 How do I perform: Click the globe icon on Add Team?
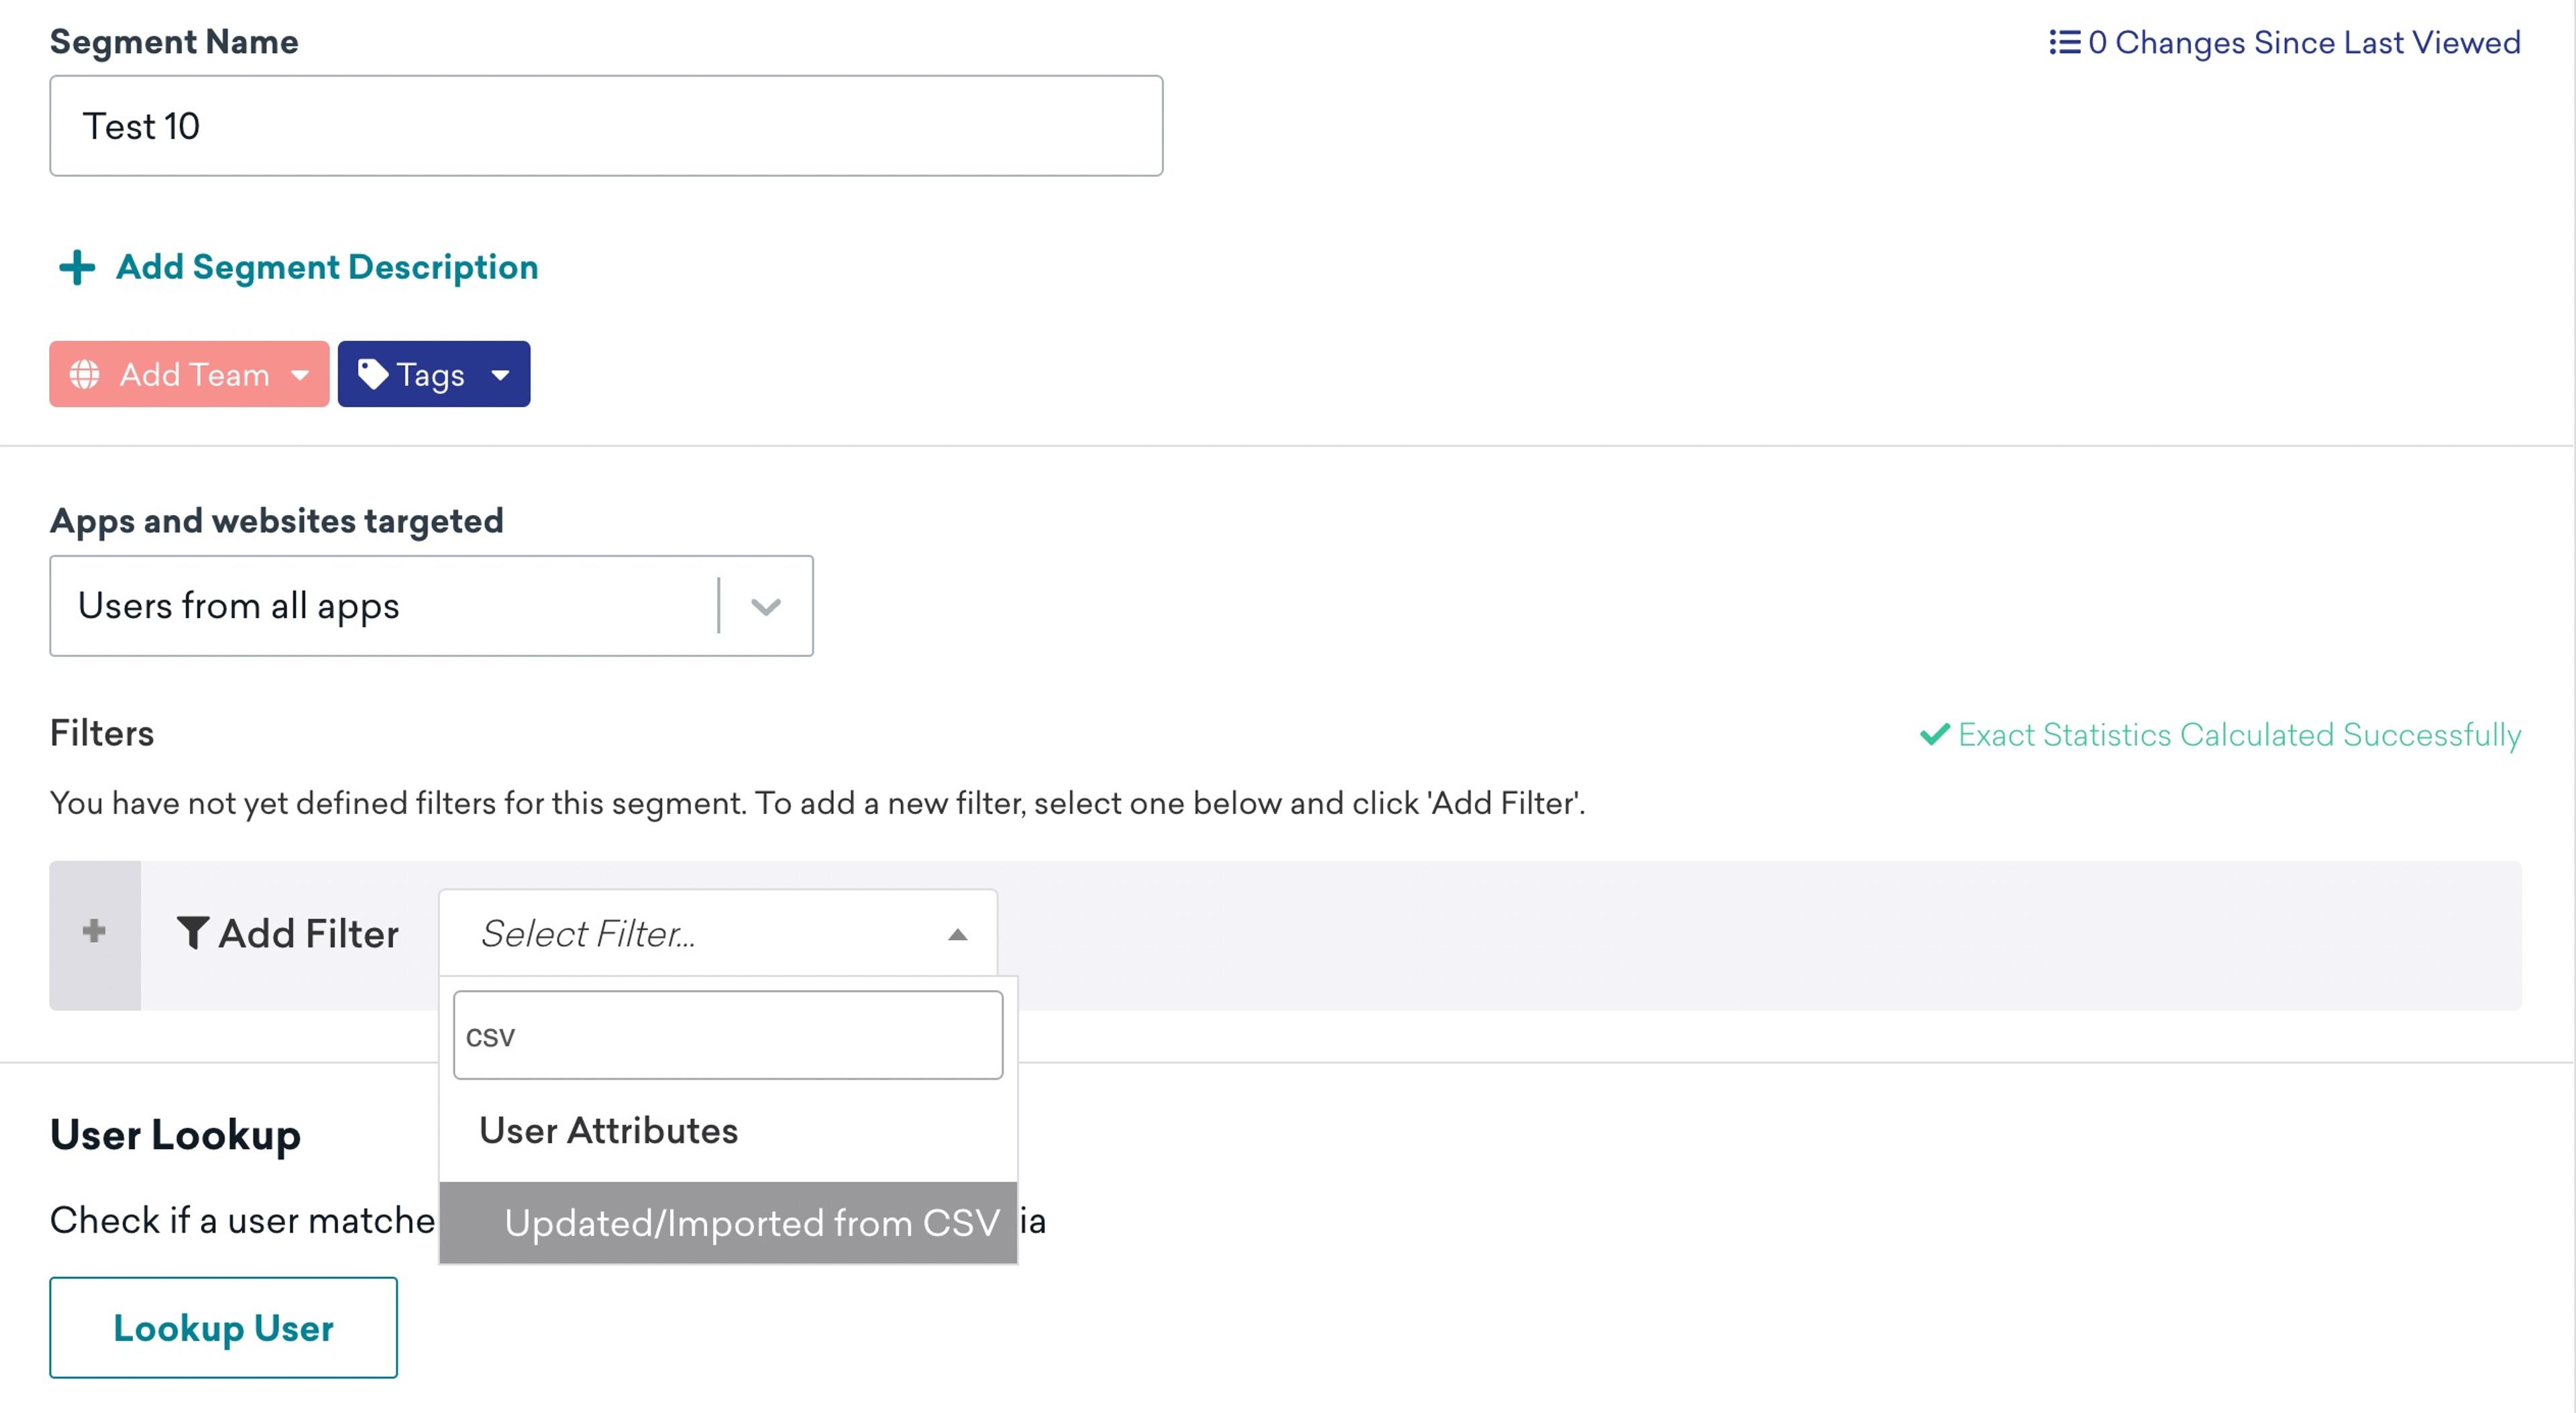pyautogui.click(x=84, y=374)
